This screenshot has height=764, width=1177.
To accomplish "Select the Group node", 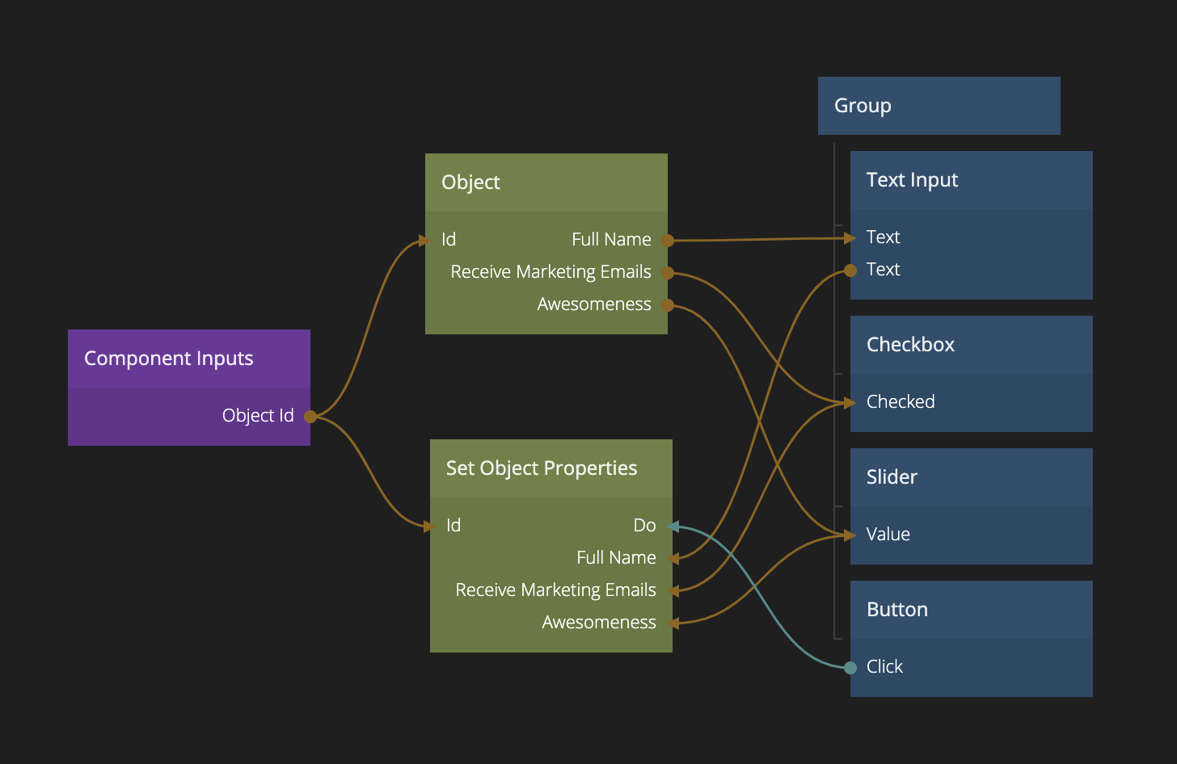I will click(938, 106).
